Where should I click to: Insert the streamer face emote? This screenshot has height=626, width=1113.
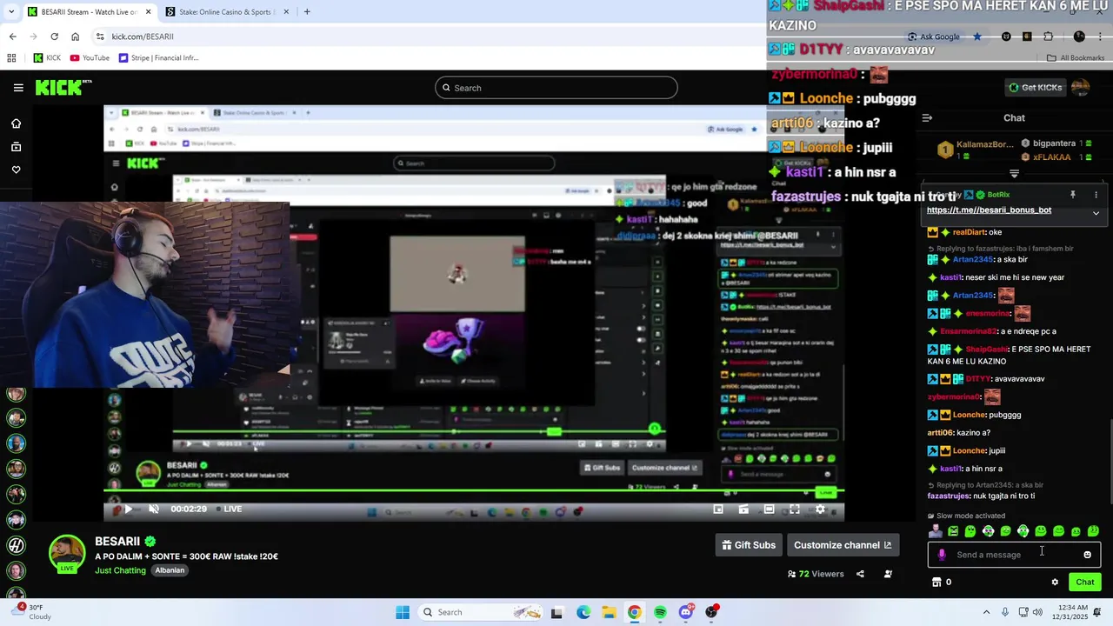coord(936,531)
